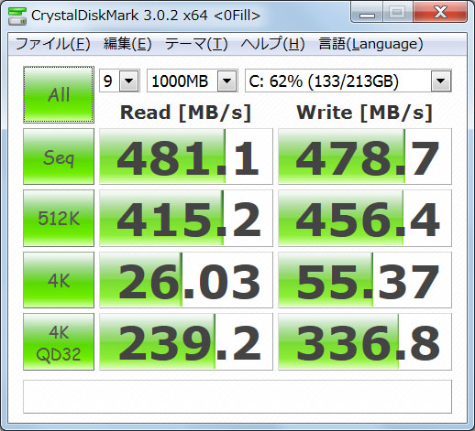
Task: Expand the 1000MB test size dropdown
Action: 193,81
